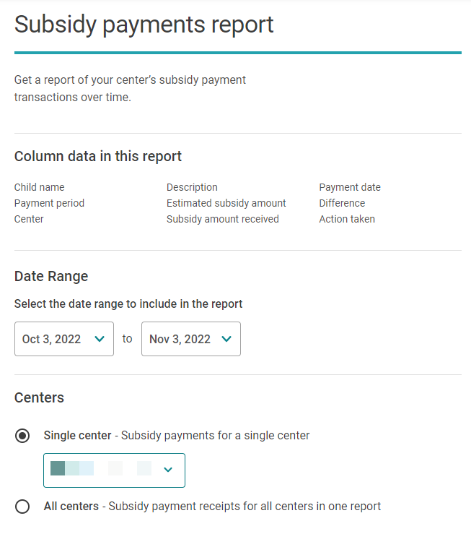This screenshot has height=534, width=471.
Task: Open the end date 'Nov 3, 2022' dropdown
Action: tap(190, 339)
